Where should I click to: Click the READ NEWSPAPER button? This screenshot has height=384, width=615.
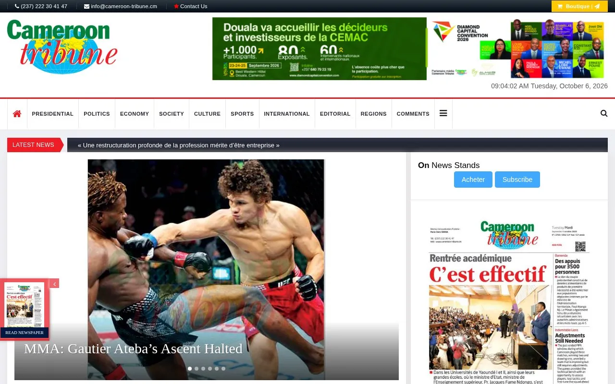(x=25, y=333)
